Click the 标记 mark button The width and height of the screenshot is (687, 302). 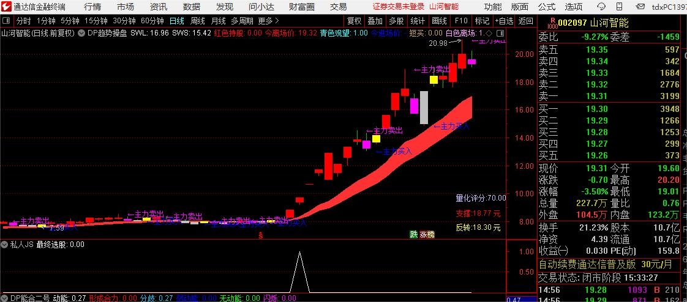(482, 21)
